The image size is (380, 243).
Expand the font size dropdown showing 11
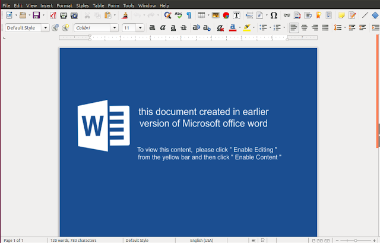pyautogui.click(x=140, y=27)
